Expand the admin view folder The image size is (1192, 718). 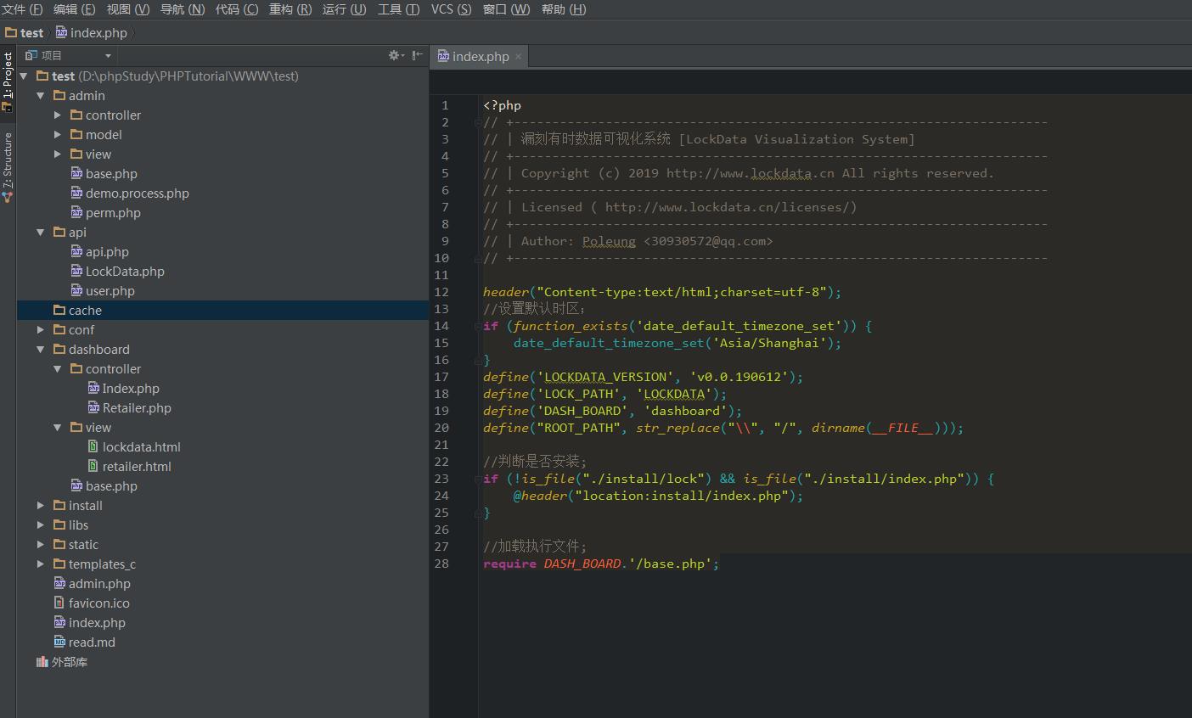tap(58, 154)
